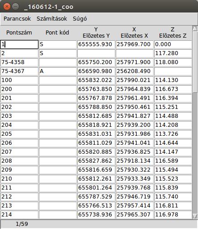Select X value 257964.839
The image size is (198, 229).
135,89
